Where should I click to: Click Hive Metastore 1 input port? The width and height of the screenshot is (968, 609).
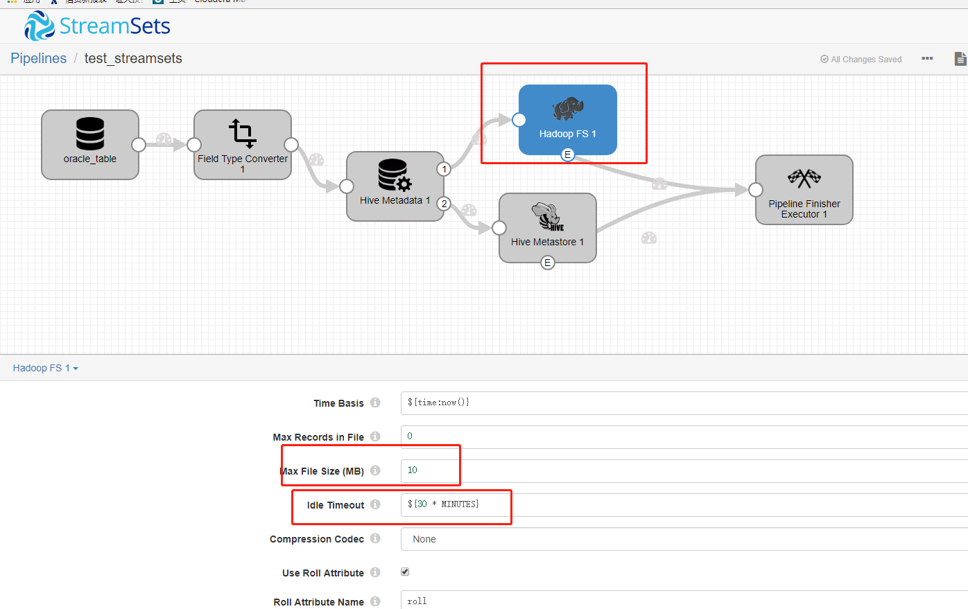[499, 228]
